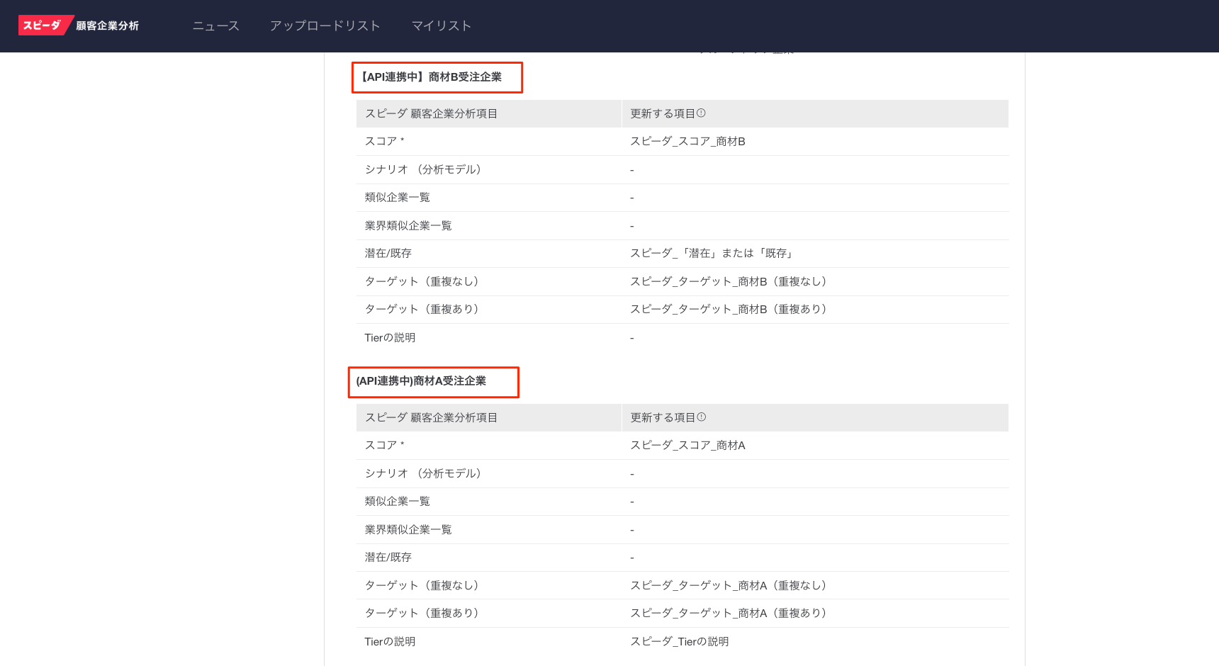Screen dimensions: 1219x666
Task: Click the スピーダ_スコア_商材B value
Action: [x=687, y=142]
